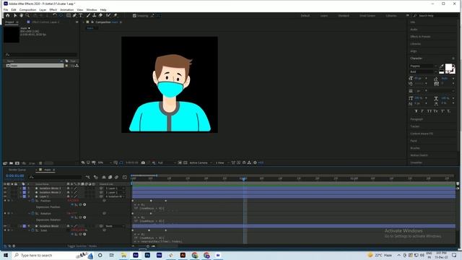Open the Effect menu
Image resolution: width=462 pixels, height=260 pixels.
53,9
